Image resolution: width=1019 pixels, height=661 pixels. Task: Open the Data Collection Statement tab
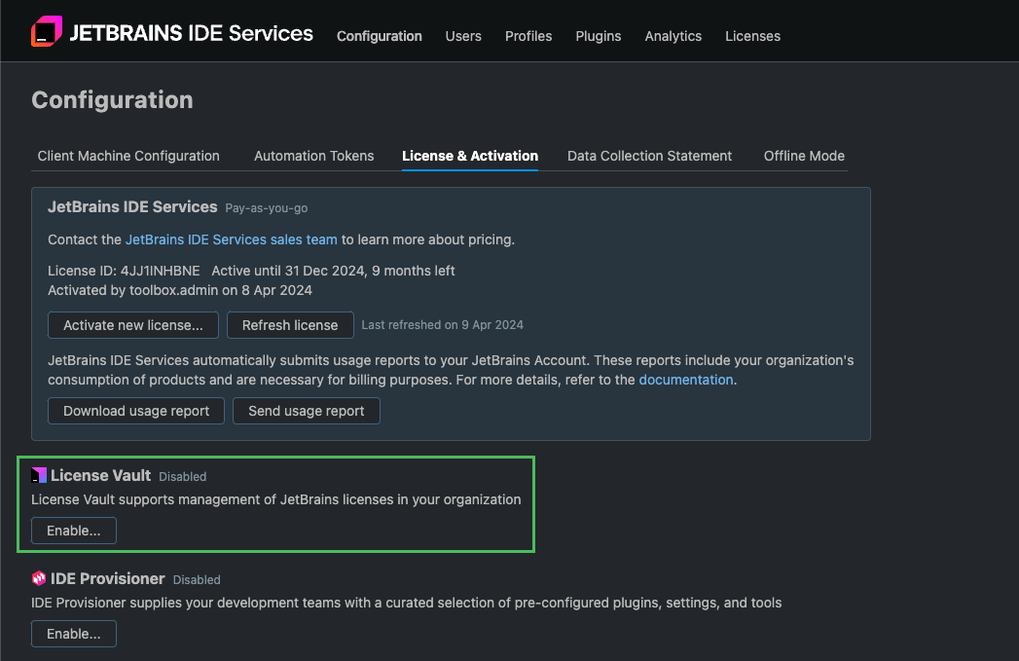pyautogui.click(x=649, y=156)
